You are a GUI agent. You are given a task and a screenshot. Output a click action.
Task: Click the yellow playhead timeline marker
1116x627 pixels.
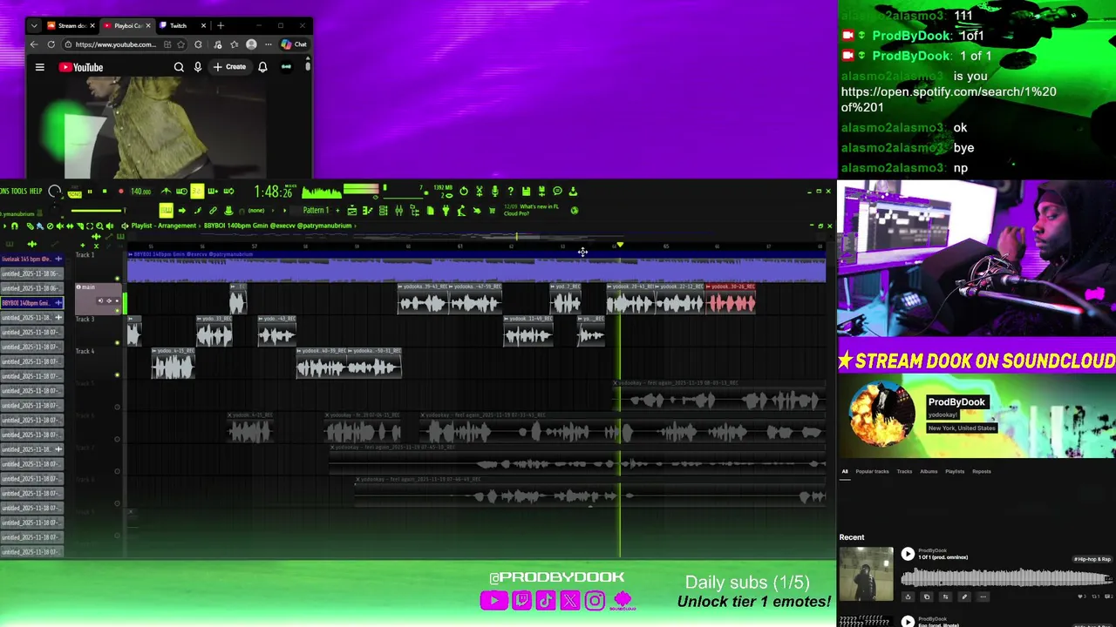point(620,246)
